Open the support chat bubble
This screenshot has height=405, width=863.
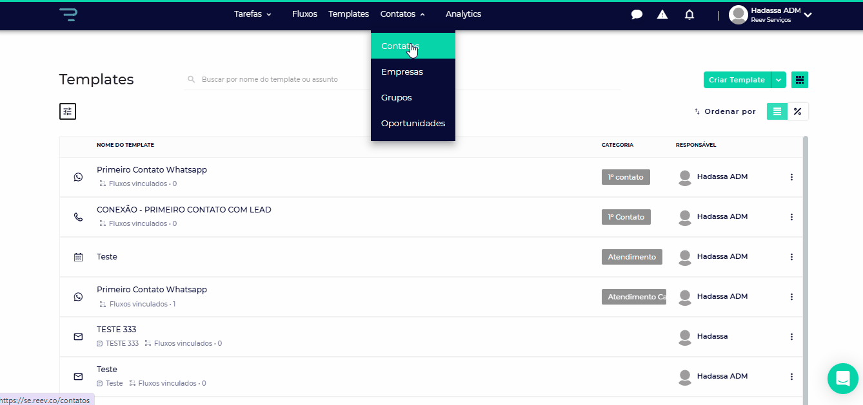point(843,378)
